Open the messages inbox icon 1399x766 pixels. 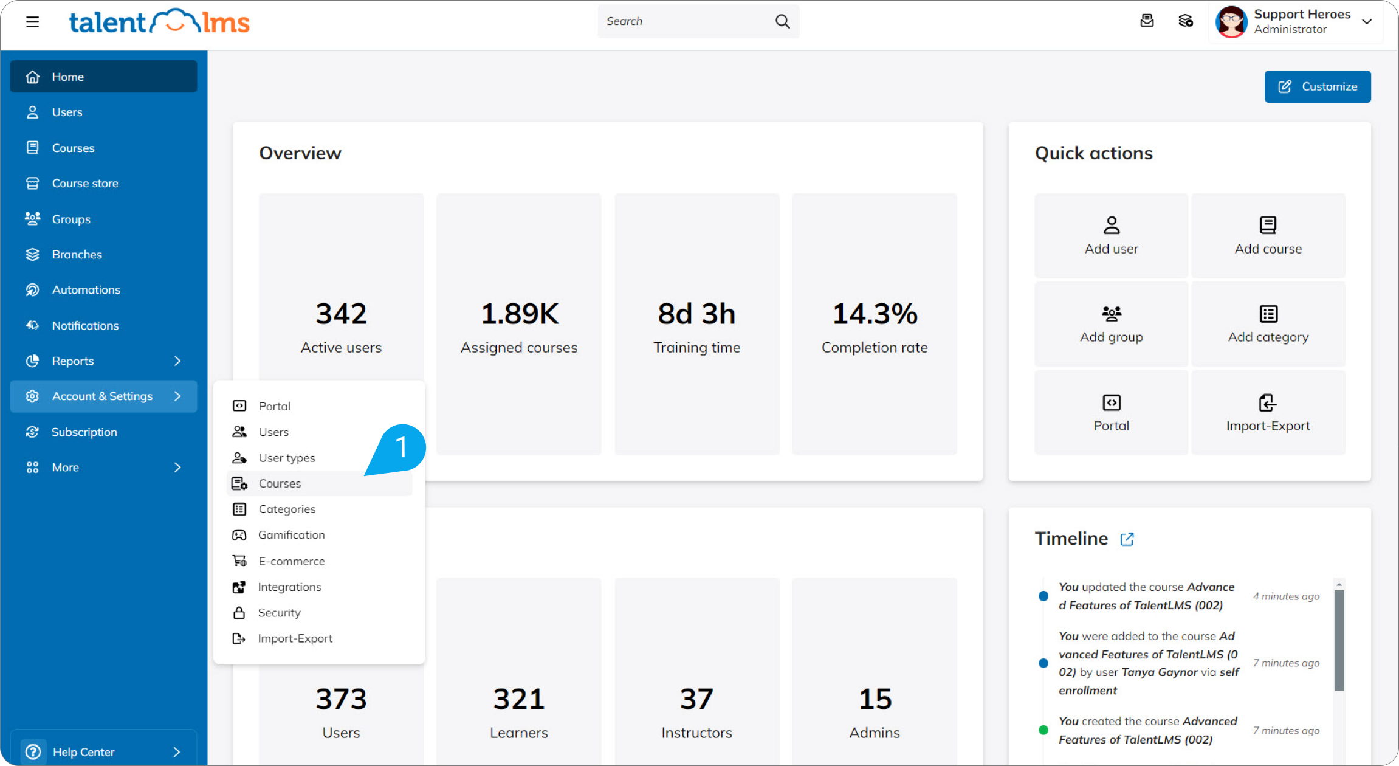point(1147,21)
